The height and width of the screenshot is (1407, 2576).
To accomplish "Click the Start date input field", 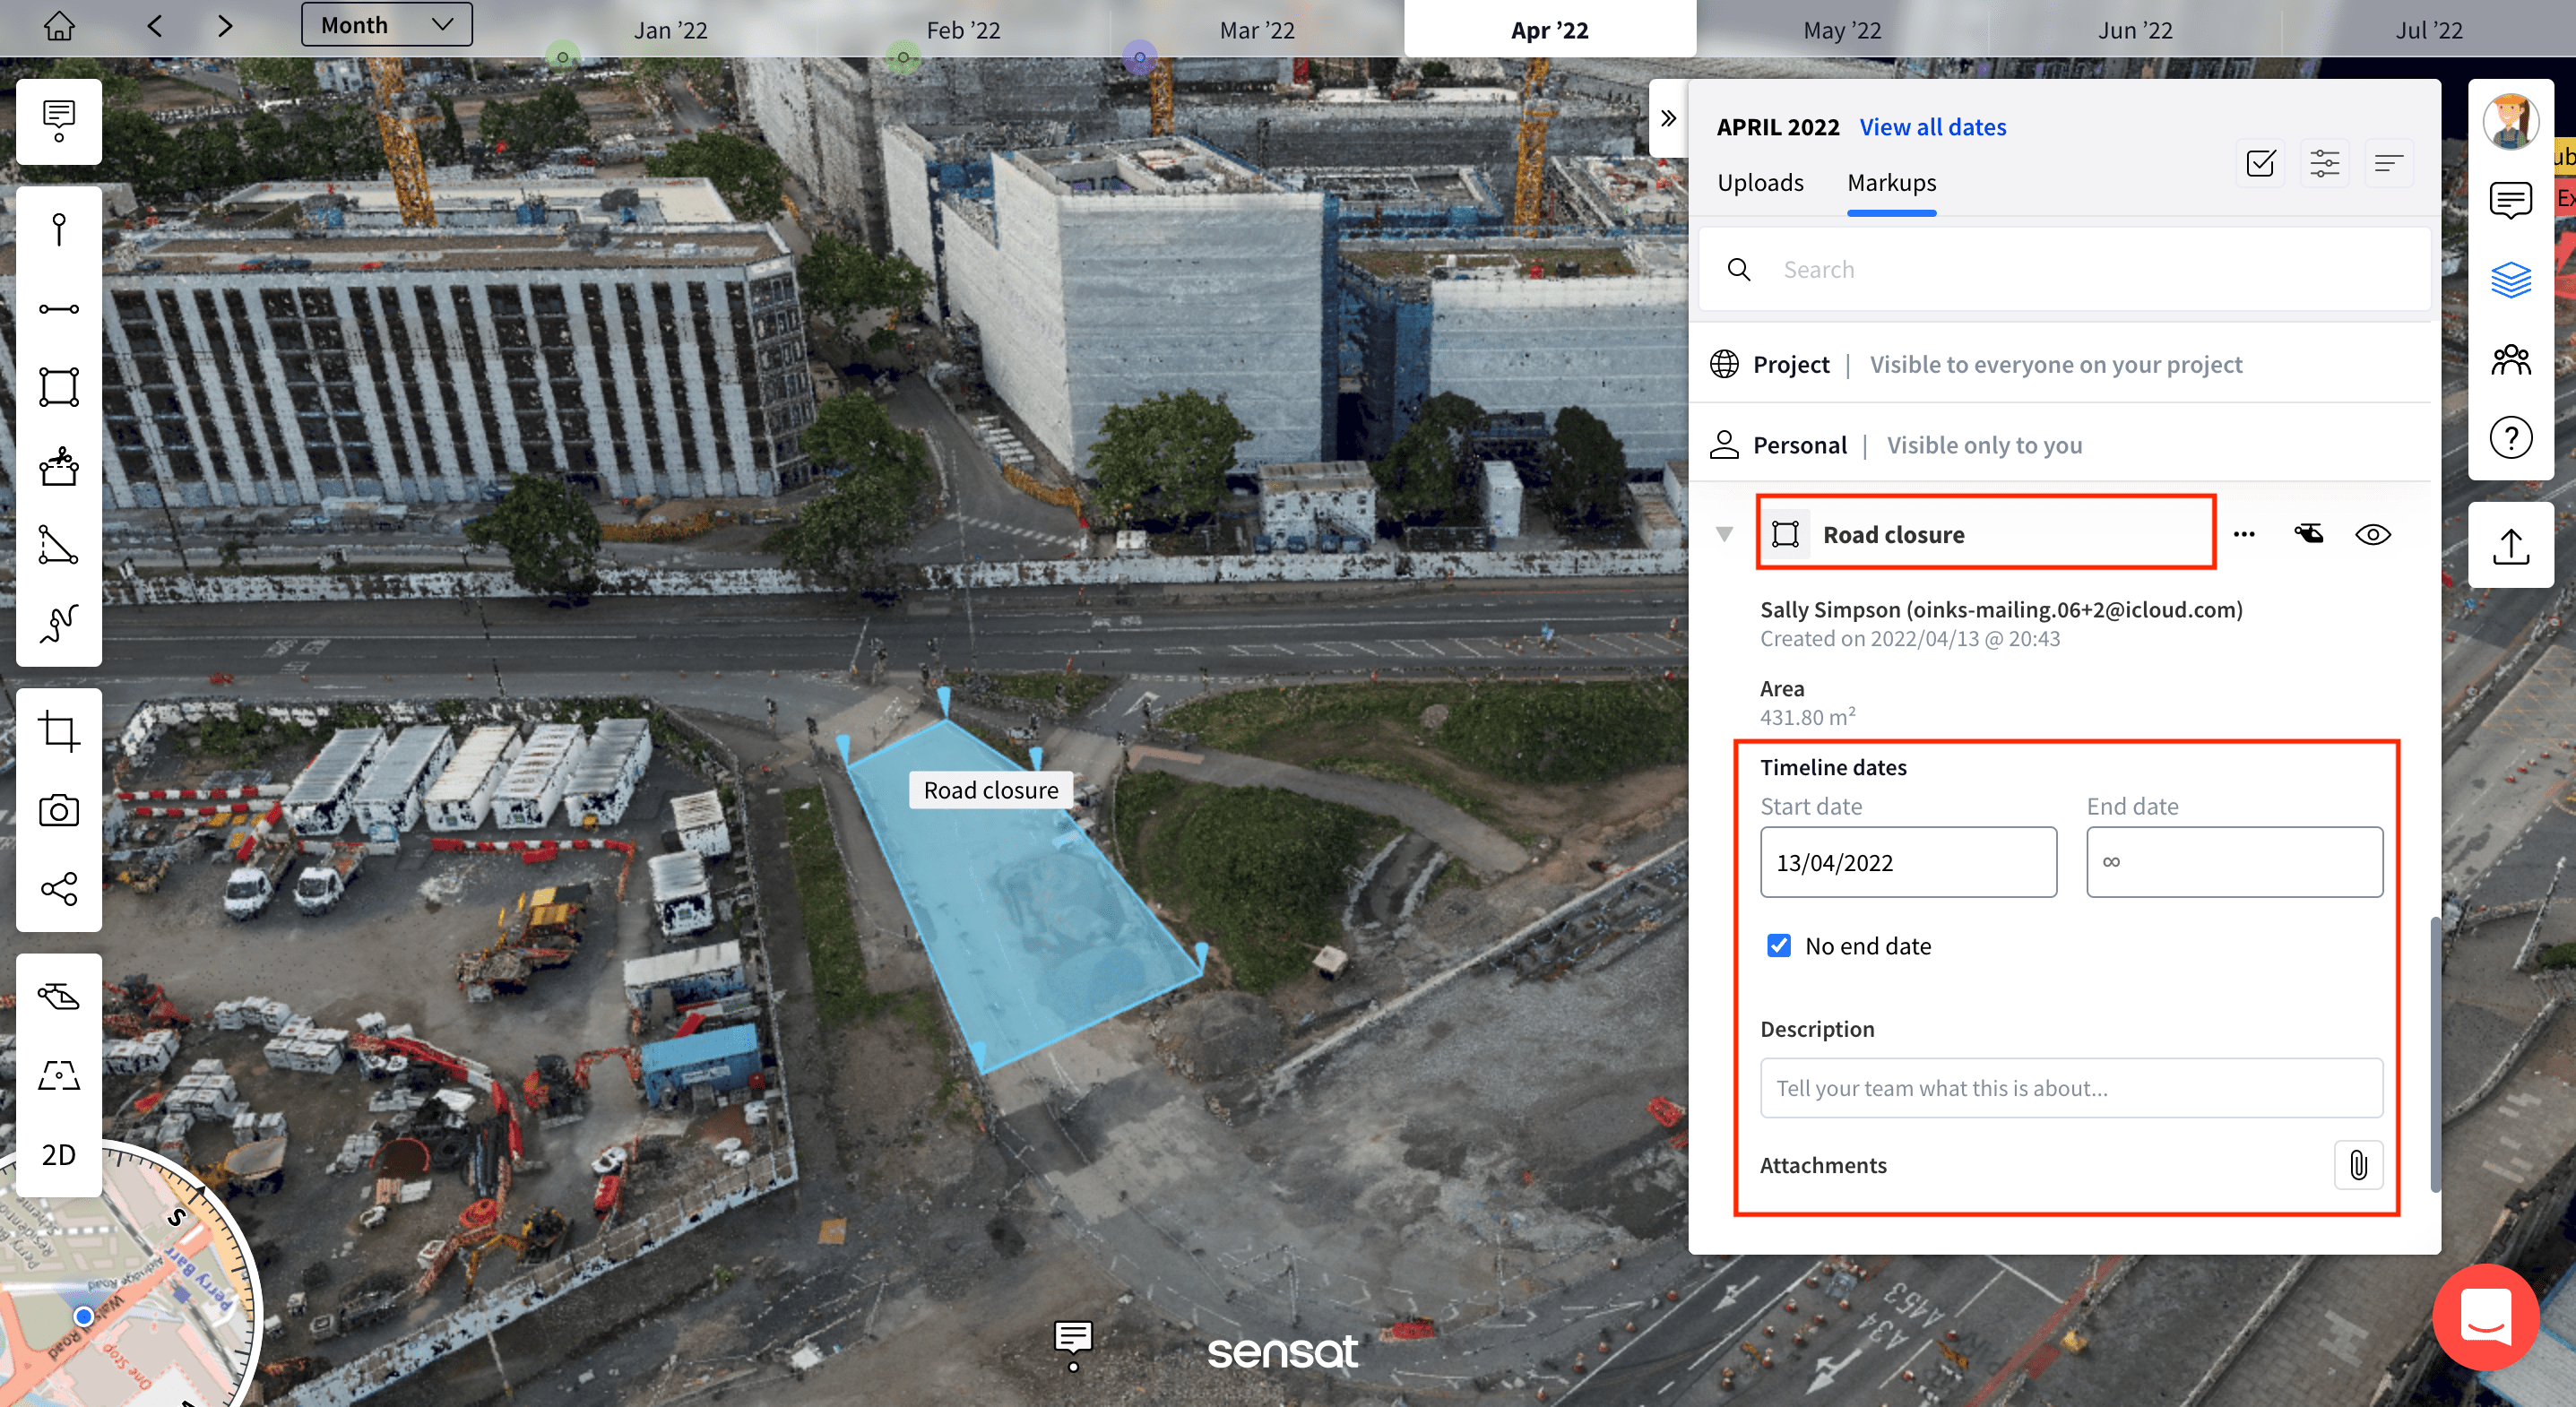I will tap(1908, 862).
